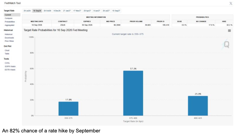The height and width of the screenshot is (135, 239).
Task: Open Compare under Target Rate
Action: point(9,18)
